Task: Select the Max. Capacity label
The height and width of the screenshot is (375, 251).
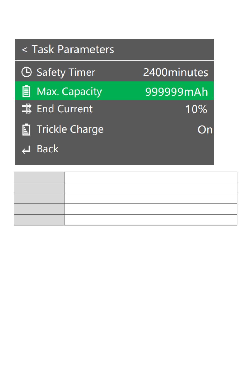Action: click(69, 91)
